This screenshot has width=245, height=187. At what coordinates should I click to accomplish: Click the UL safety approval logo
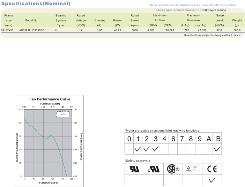134,169
